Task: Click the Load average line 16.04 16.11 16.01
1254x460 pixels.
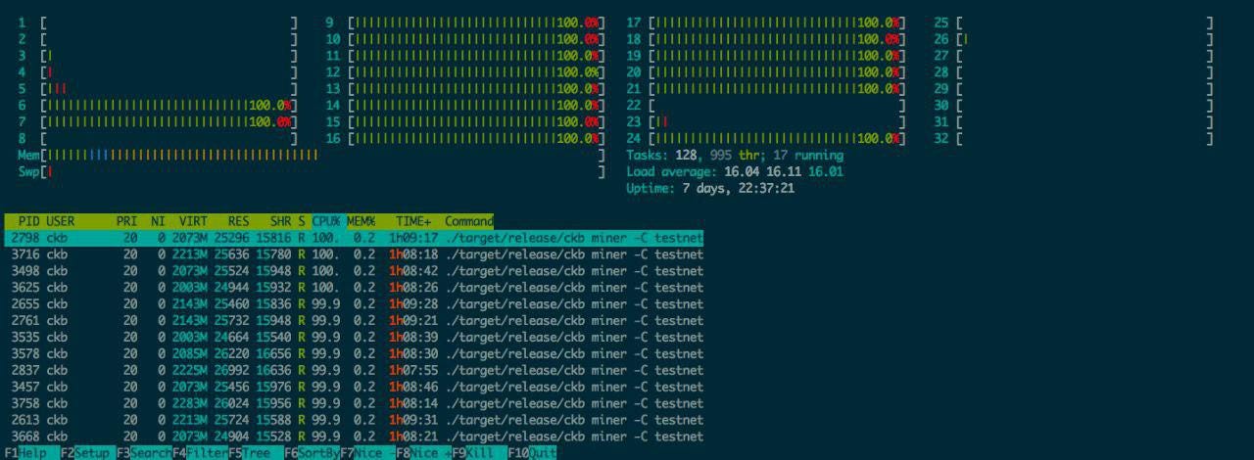Action: 735,171
